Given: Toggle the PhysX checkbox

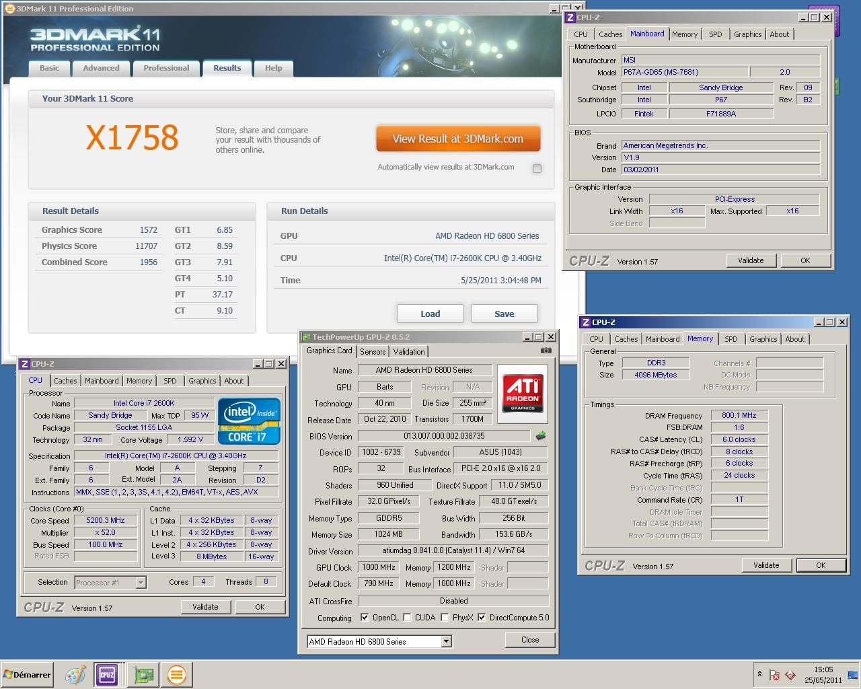Looking at the screenshot, I should (445, 617).
